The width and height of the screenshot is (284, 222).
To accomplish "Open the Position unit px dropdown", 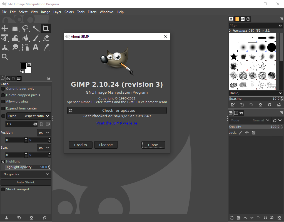I will point(44,133).
